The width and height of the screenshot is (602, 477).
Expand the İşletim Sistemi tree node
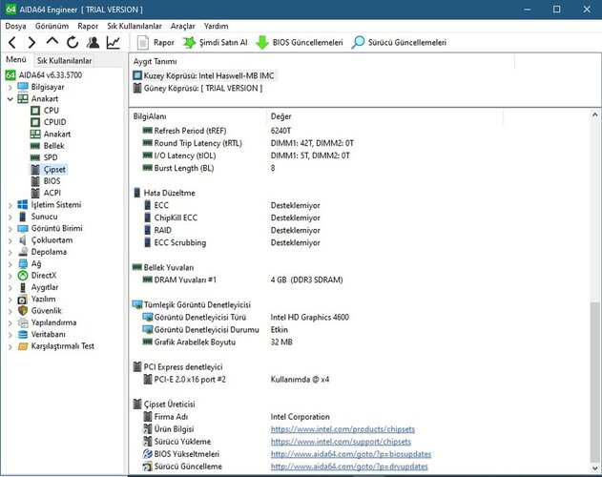(10, 204)
